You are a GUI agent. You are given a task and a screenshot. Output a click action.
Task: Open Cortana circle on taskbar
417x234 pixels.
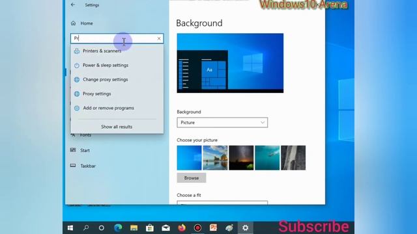coord(102,228)
